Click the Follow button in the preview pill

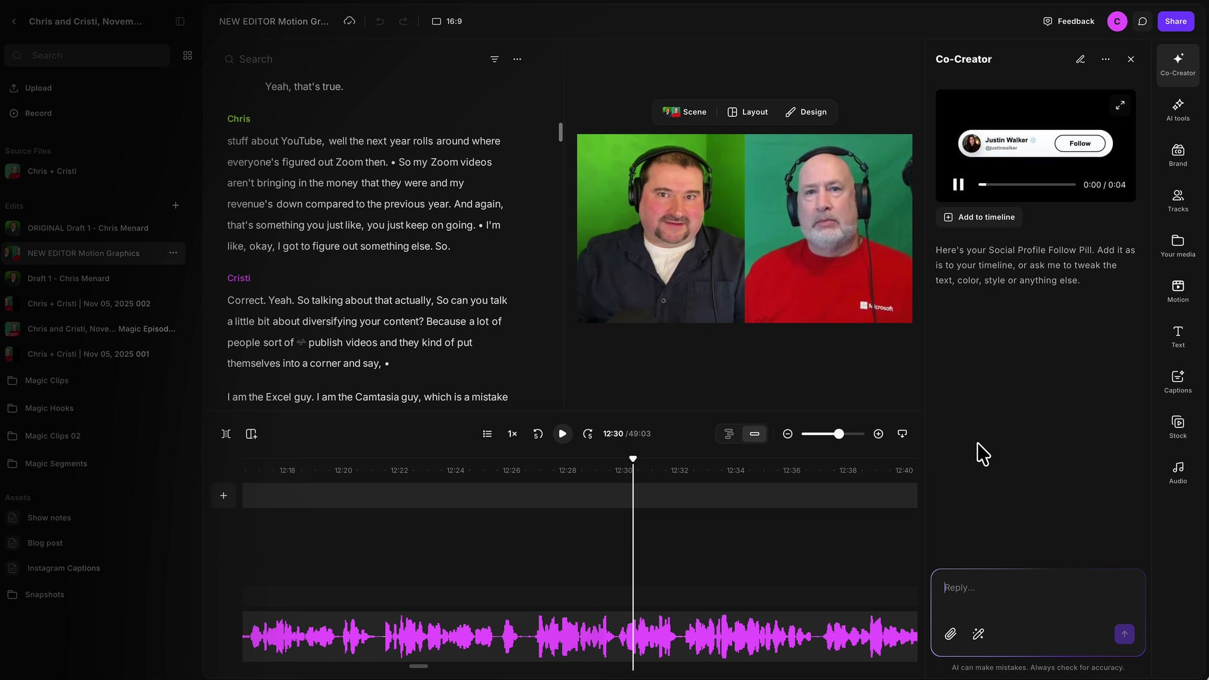click(x=1080, y=143)
